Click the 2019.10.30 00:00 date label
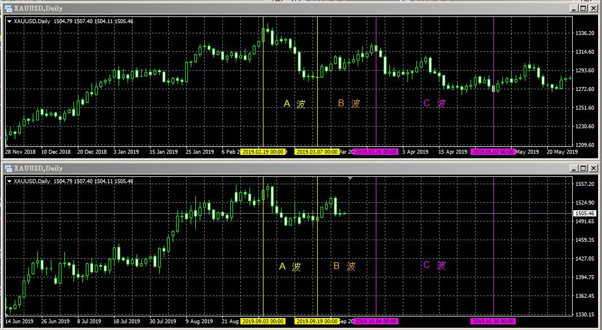Image resolution: width=602 pixels, height=330 pixels. tap(493, 321)
